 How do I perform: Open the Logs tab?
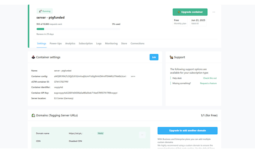click(x=99, y=43)
